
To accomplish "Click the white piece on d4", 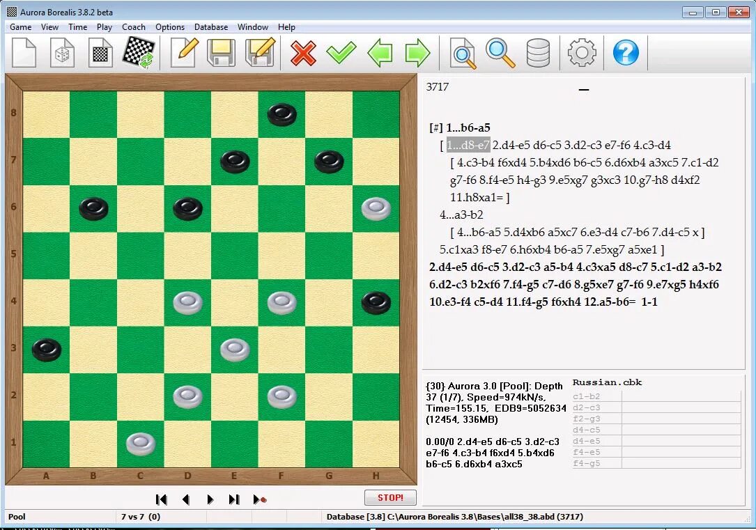I will (187, 304).
